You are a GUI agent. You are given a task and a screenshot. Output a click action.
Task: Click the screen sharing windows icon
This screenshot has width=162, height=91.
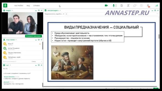[135, 6]
